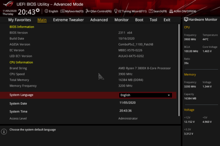Click the Qfan Control fan icon
Image resolution: width=220 pixels, height=146 pixels.
(x=88, y=11)
